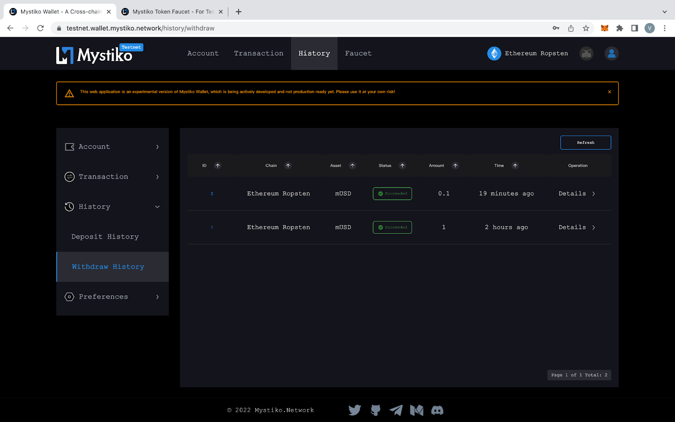Open withdrawal ID 1 link
The width and height of the screenshot is (675, 422).
[x=212, y=227]
